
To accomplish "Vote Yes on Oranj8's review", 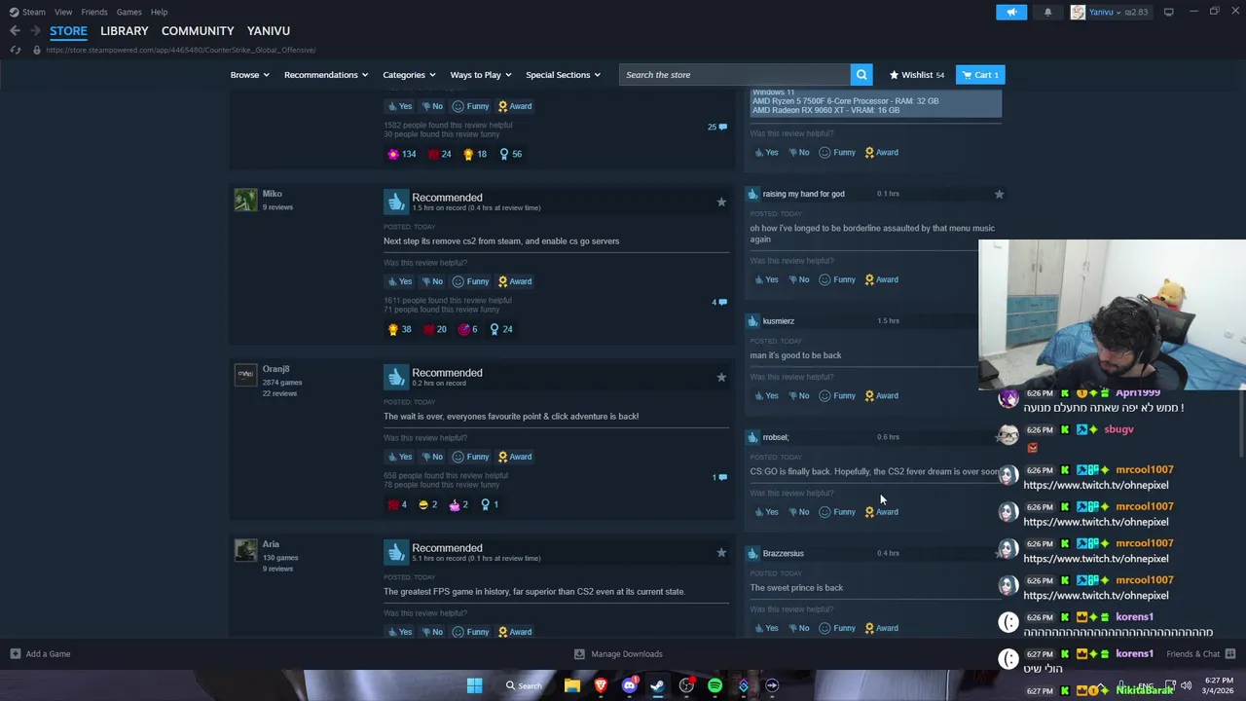I will [x=399, y=457].
